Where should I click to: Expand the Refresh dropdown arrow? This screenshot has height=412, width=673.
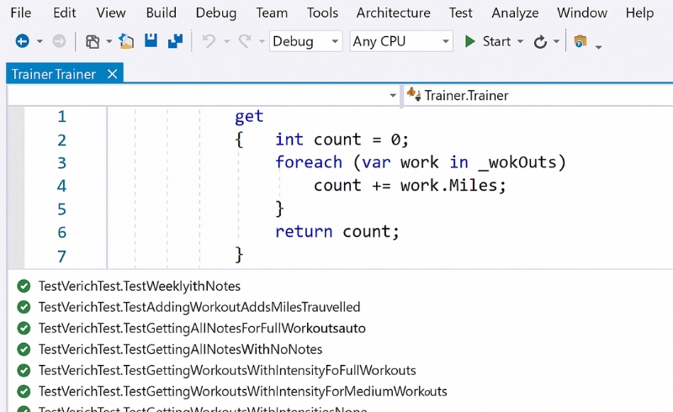pos(556,42)
